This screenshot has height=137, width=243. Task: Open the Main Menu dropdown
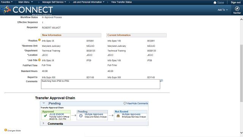click(x=25, y=2)
